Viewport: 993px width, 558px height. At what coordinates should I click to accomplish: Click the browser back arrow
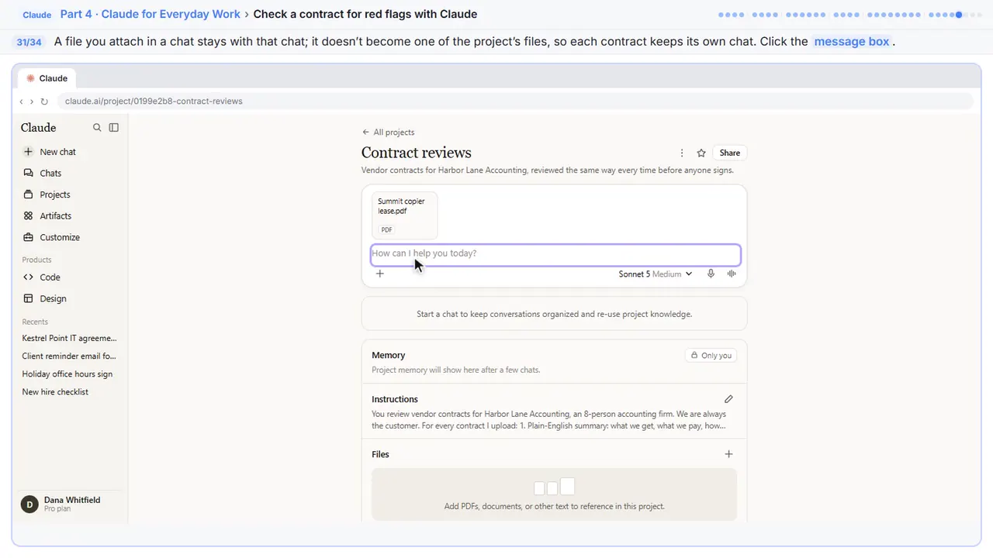(x=21, y=102)
